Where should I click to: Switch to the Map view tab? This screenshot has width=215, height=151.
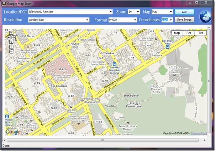pos(177,33)
